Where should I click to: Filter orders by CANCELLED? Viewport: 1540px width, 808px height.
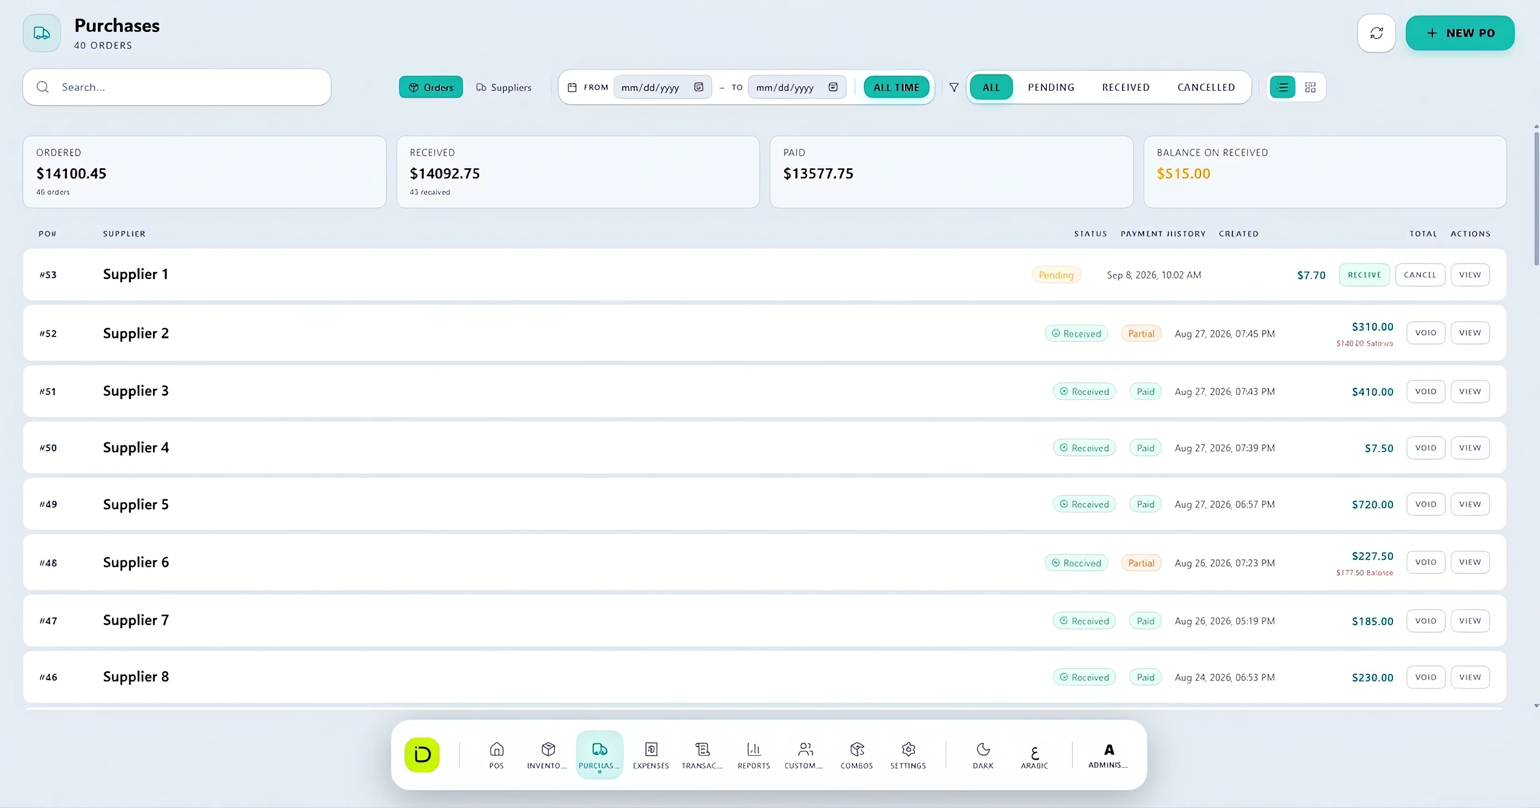click(x=1206, y=87)
